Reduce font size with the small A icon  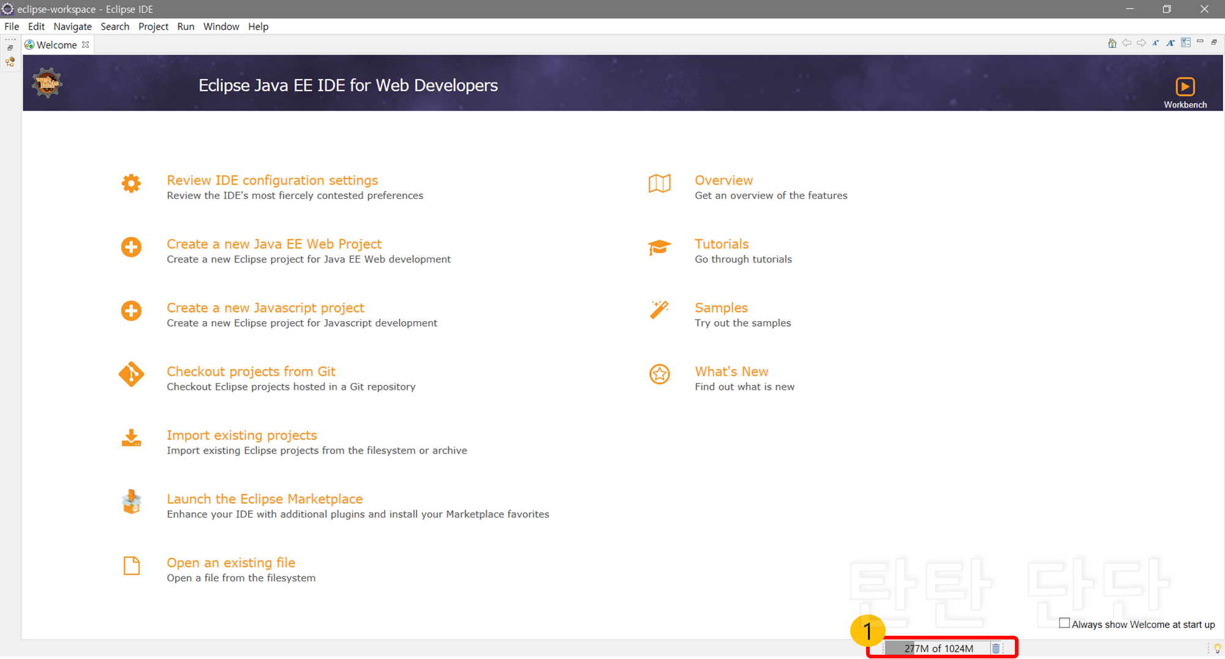(x=1156, y=43)
